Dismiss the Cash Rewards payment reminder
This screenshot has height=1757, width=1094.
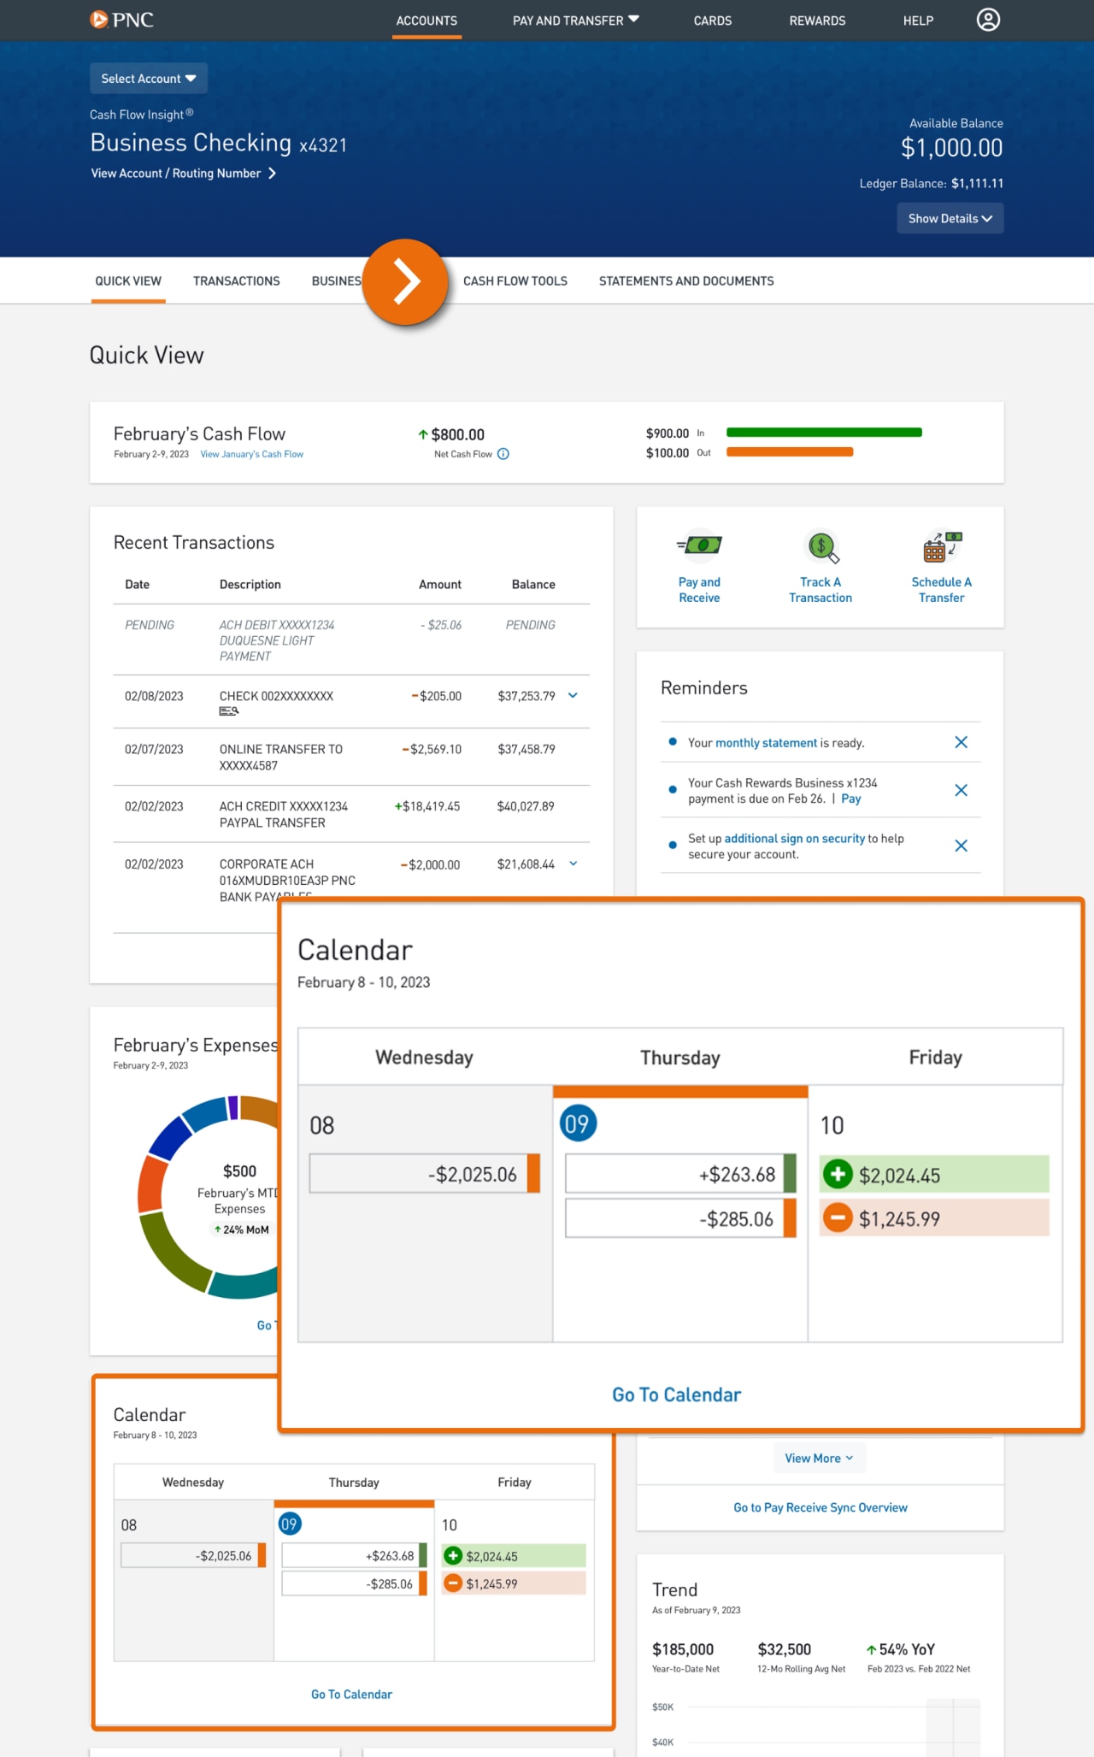click(x=961, y=790)
